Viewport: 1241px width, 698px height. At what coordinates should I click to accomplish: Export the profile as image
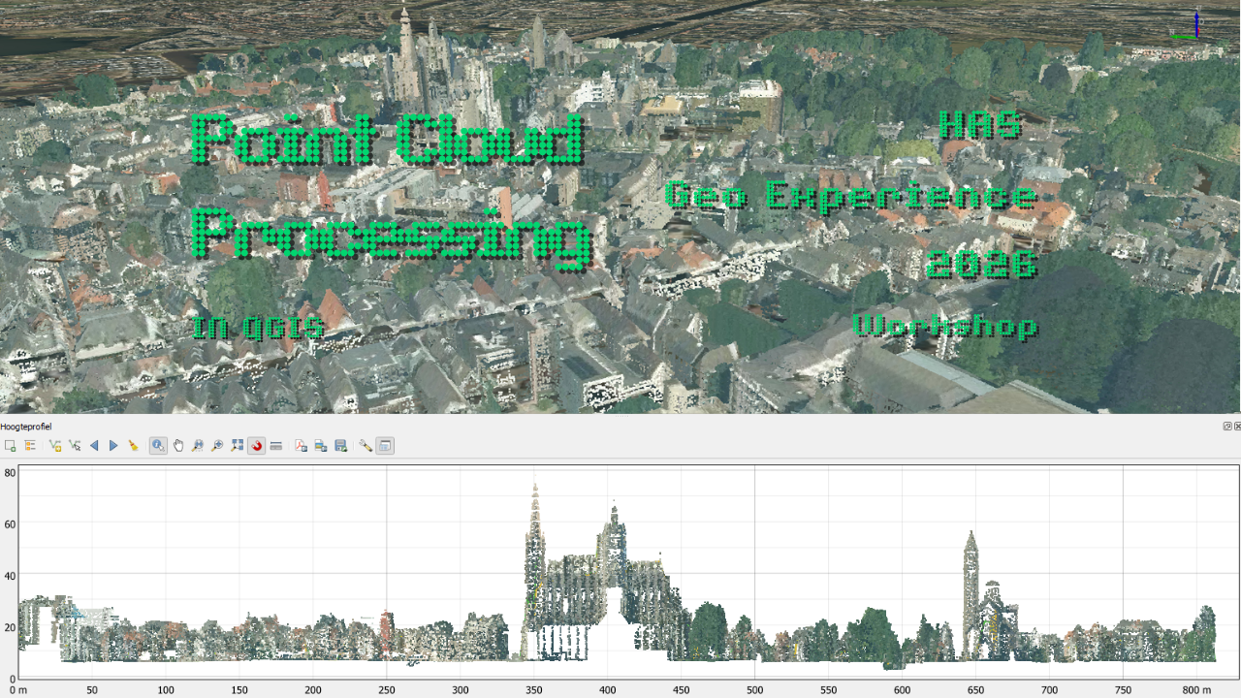point(321,446)
